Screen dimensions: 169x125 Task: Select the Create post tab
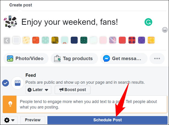(x=21, y=5)
